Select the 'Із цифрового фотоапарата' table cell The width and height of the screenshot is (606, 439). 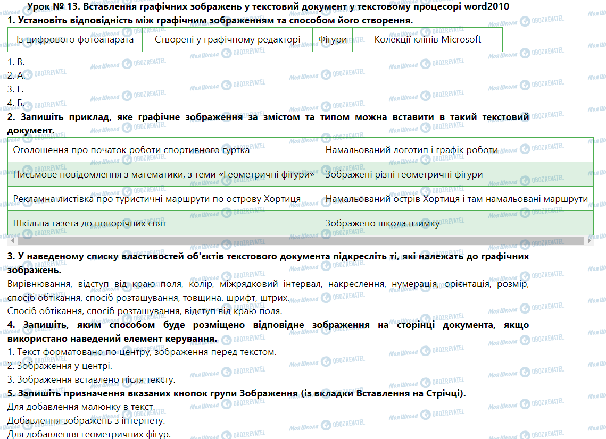[x=75, y=39]
